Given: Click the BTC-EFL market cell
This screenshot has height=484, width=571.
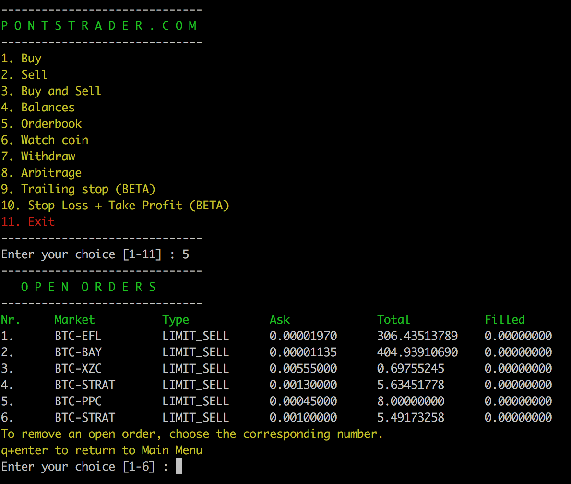Looking at the screenshot, I should (78, 336).
